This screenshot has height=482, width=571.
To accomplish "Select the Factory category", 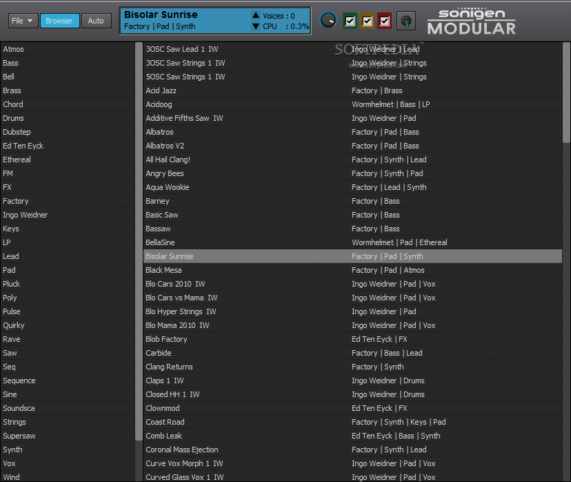I will tap(68, 201).
